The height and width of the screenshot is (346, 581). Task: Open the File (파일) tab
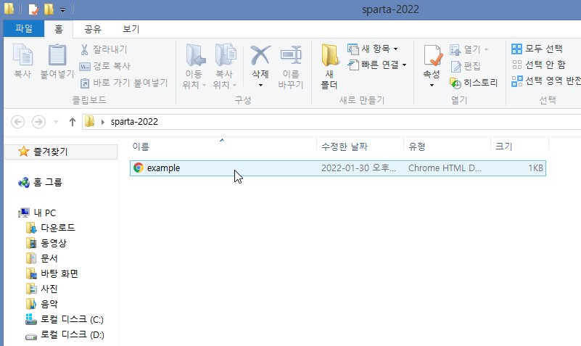24,28
